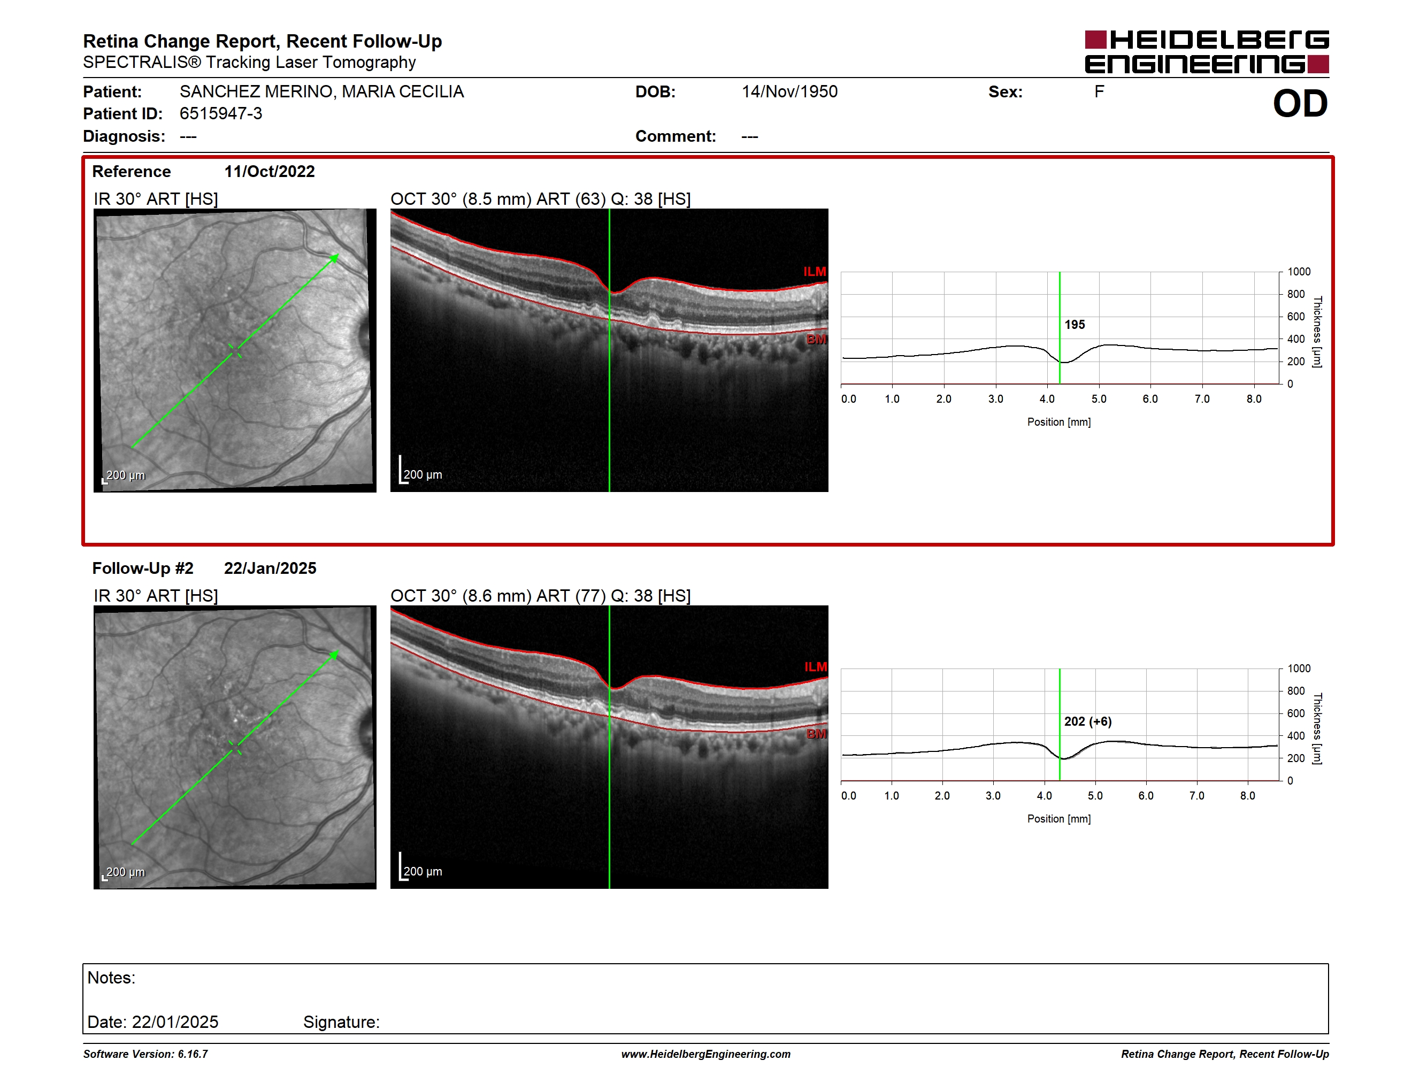
Task: Click the Follow-Up OCT 30° (8.6 mm) caption
Action: coord(541,596)
